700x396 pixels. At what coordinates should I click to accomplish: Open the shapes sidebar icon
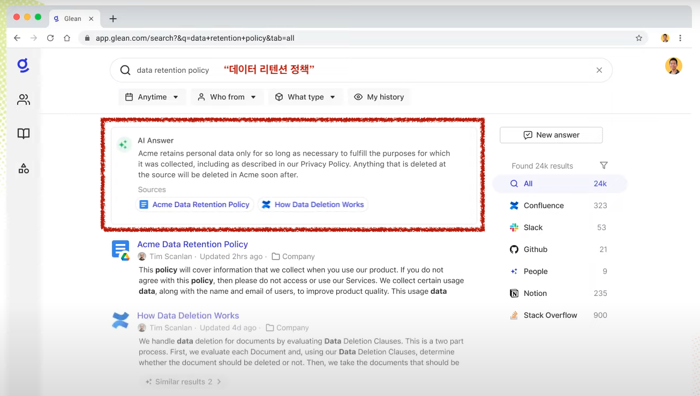[24, 169]
